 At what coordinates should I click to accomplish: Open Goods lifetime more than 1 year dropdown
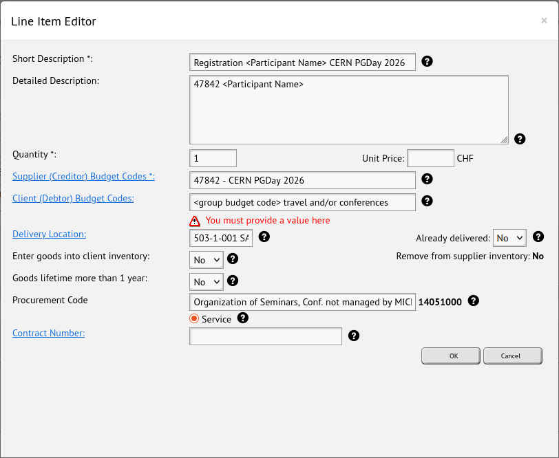[x=207, y=282]
